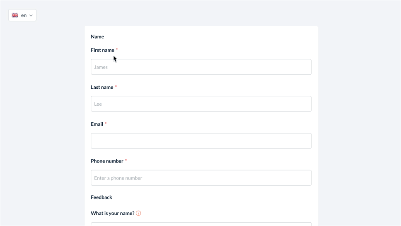The height and width of the screenshot is (226, 401).
Task: Click the red asterisk next to First name
Action: 117,50
